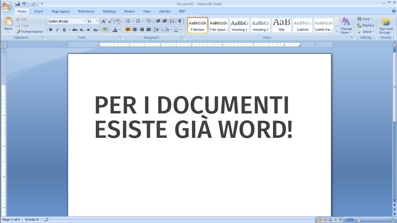397x223 pixels.
Task: Open the font name combo box
Action: 67,21
